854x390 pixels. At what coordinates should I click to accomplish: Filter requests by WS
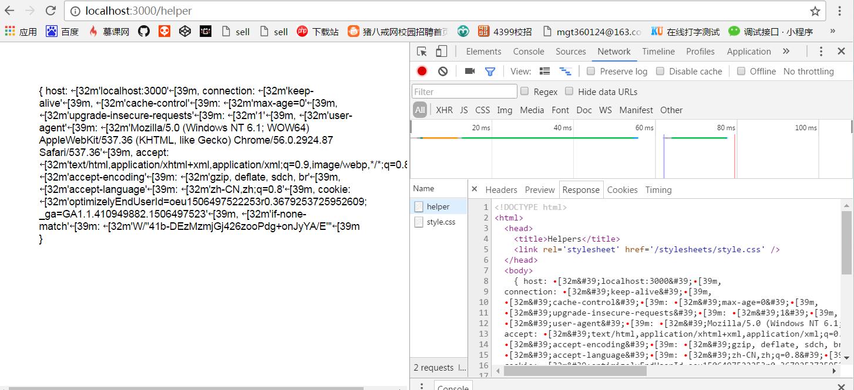(605, 110)
